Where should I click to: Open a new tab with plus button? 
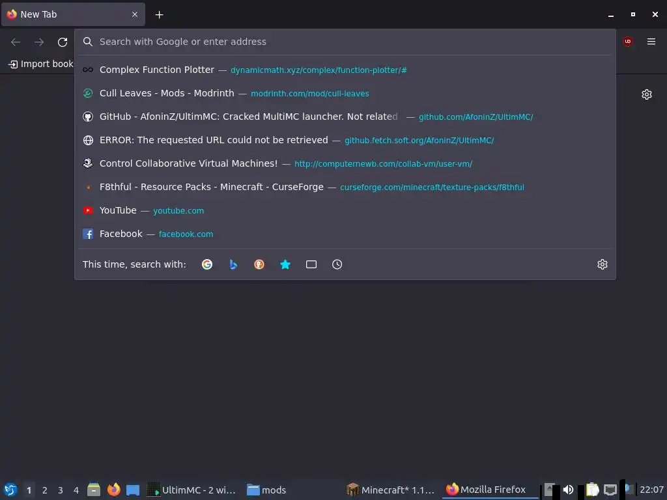point(159,14)
